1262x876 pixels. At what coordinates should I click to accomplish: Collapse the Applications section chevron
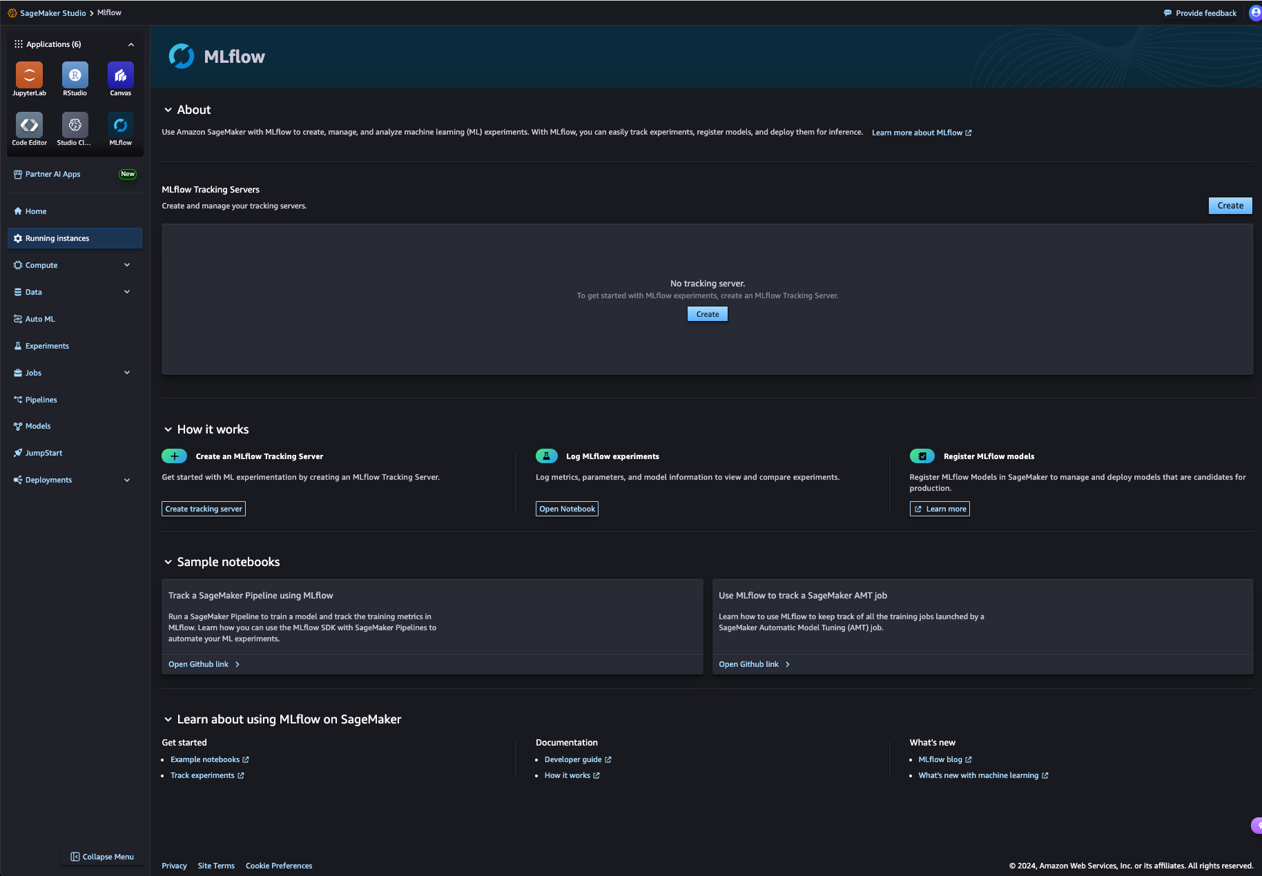point(131,45)
